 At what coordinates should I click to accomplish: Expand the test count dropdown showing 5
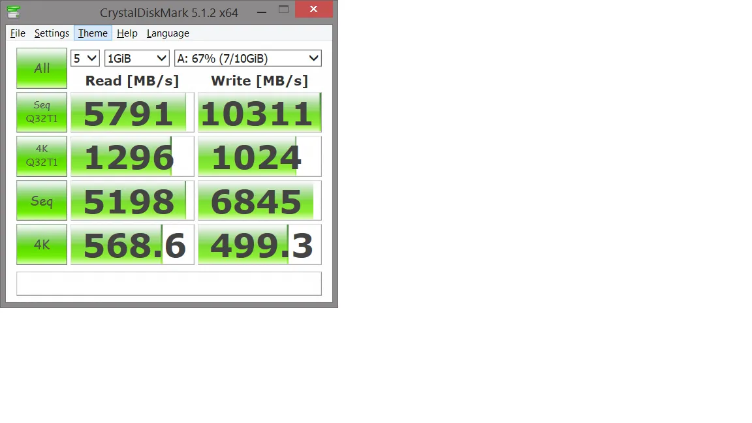click(85, 59)
